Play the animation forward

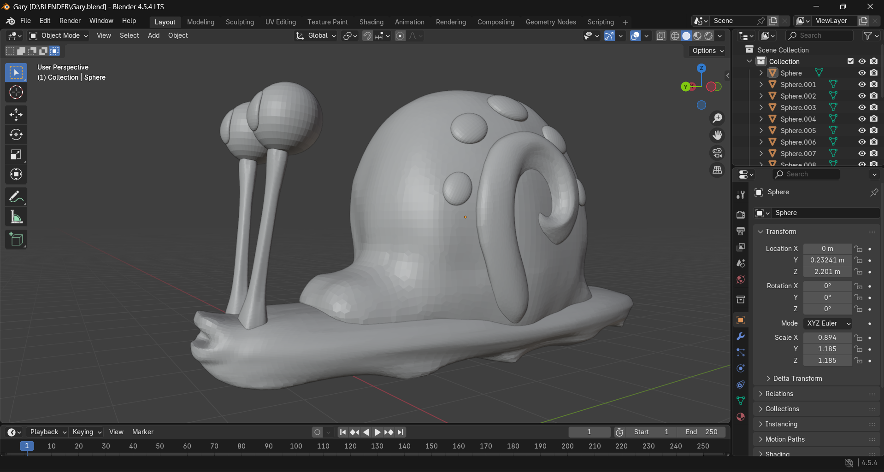click(377, 432)
